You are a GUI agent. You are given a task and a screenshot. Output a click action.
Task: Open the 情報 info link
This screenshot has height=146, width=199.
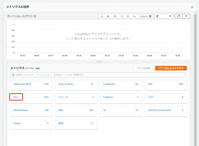click(37, 69)
